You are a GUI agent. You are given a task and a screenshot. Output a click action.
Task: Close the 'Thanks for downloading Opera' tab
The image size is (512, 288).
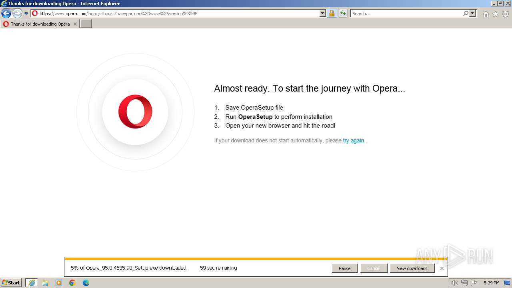coord(75,24)
